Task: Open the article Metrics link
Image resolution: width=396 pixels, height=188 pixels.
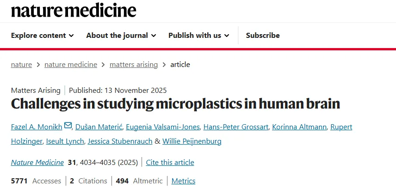Action: click(183, 181)
